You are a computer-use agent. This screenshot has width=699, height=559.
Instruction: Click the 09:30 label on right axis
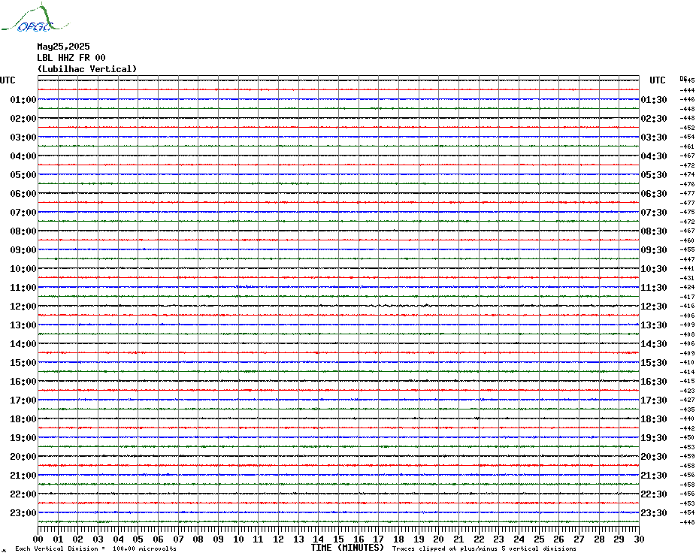[654, 250]
